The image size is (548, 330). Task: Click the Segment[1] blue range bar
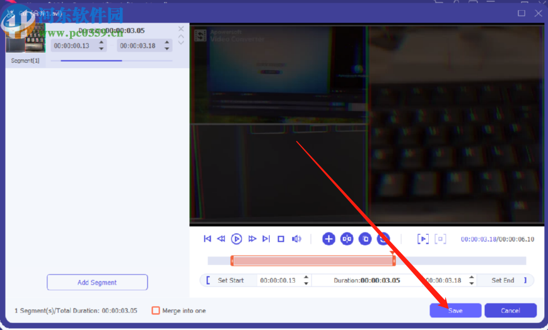tap(91, 60)
